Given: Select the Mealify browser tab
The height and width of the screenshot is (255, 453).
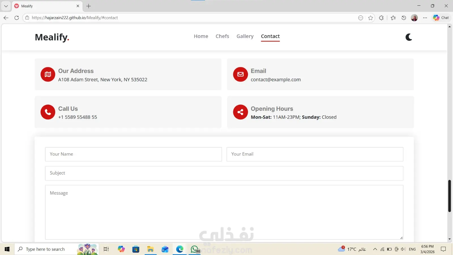Looking at the screenshot, I should pos(47,6).
